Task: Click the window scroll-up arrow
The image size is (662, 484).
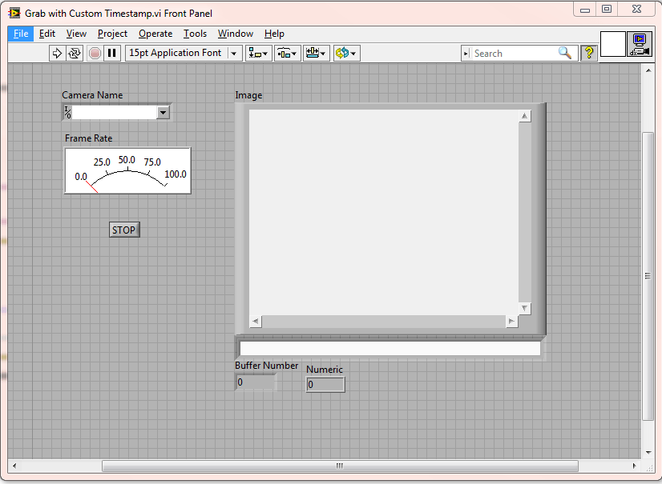Action: point(648,70)
